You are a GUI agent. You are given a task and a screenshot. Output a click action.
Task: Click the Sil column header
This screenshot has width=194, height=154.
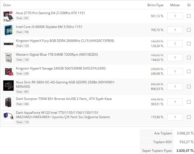point(189,5)
